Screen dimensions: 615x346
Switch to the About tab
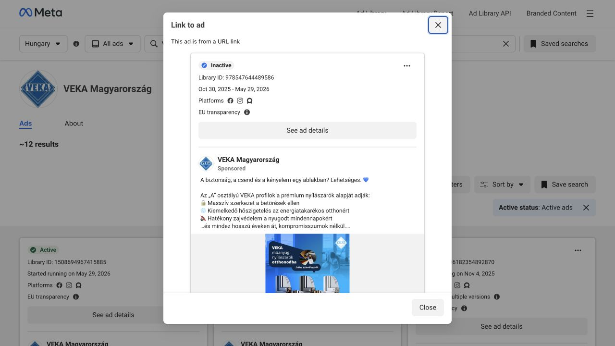[x=74, y=124]
